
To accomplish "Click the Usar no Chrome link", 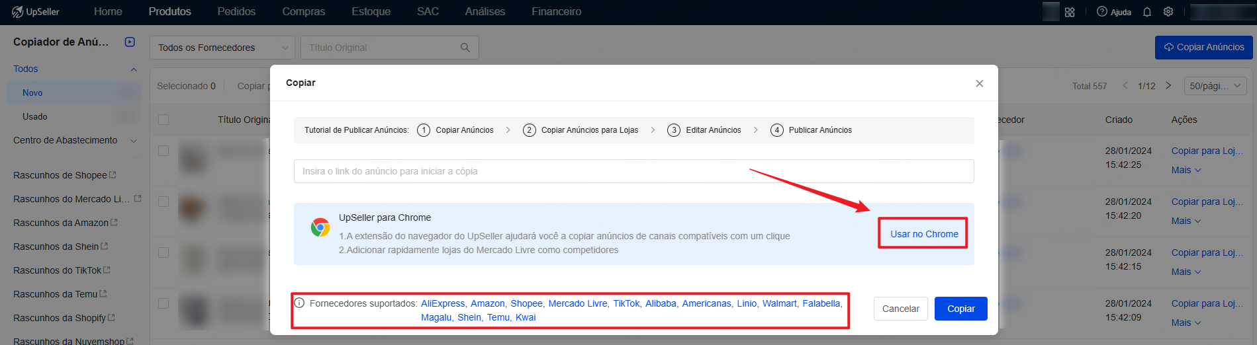I will [x=923, y=234].
